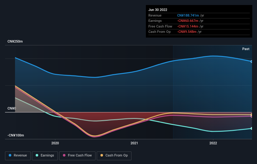Click the -CN¥15.144m free cash flow value
The width and height of the screenshot is (257, 164).
point(188,26)
